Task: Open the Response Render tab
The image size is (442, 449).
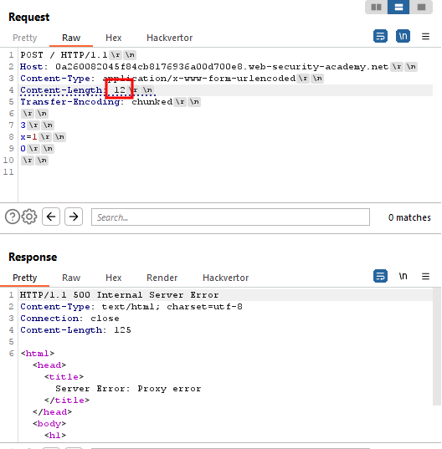Action: point(162,278)
